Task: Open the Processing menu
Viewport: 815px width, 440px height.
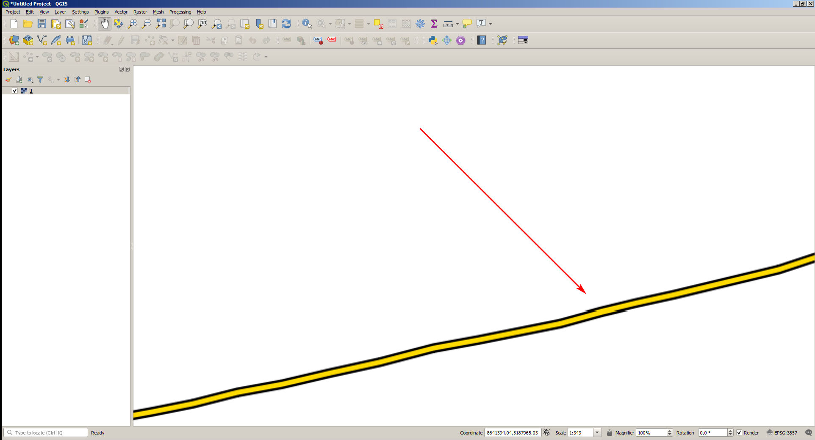Action: 180,12
